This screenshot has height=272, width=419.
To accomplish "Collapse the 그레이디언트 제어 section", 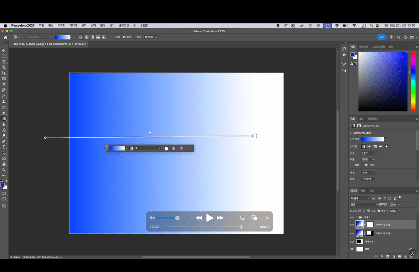I will 351,133.
